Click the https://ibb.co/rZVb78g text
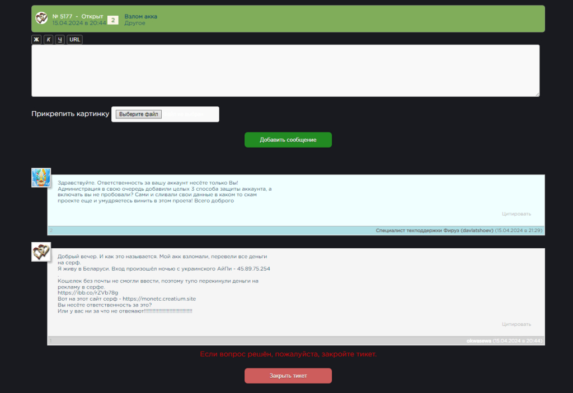 coord(88,293)
